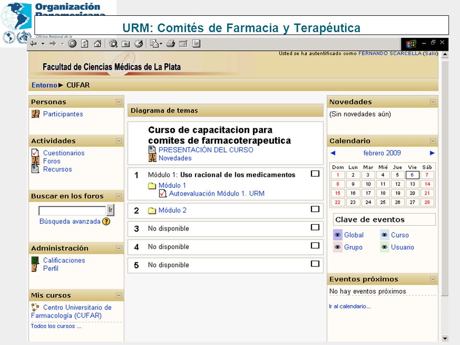Collapse the Novedades block
This screenshot has height=345, width=460.
tap(433, 102)
